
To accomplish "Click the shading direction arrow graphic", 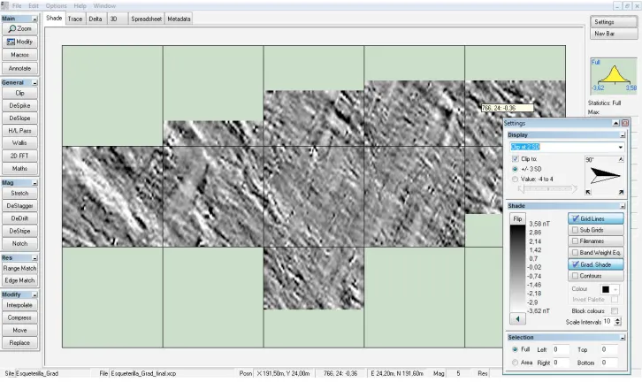I will click(x=605, y=176).
